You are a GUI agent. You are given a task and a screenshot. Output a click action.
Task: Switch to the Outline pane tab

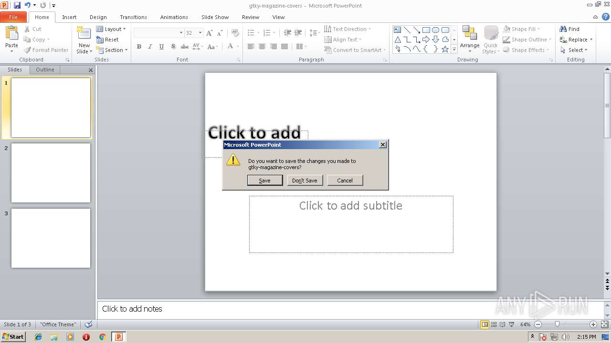click(x=45, y=70)
